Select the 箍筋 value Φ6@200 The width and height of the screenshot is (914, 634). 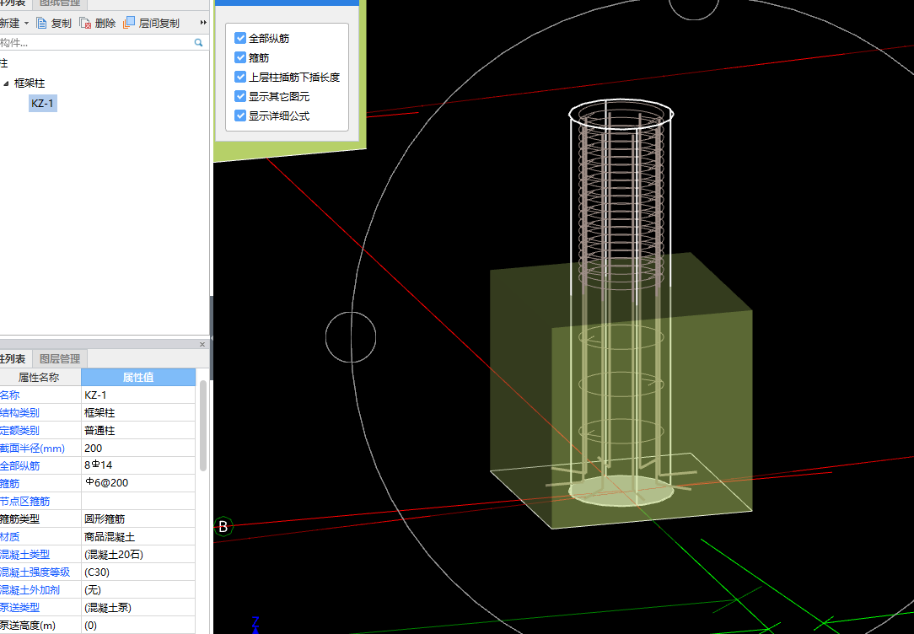click(138, 483)
